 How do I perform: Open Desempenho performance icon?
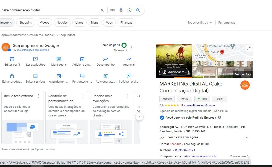(x=105, y=59)
